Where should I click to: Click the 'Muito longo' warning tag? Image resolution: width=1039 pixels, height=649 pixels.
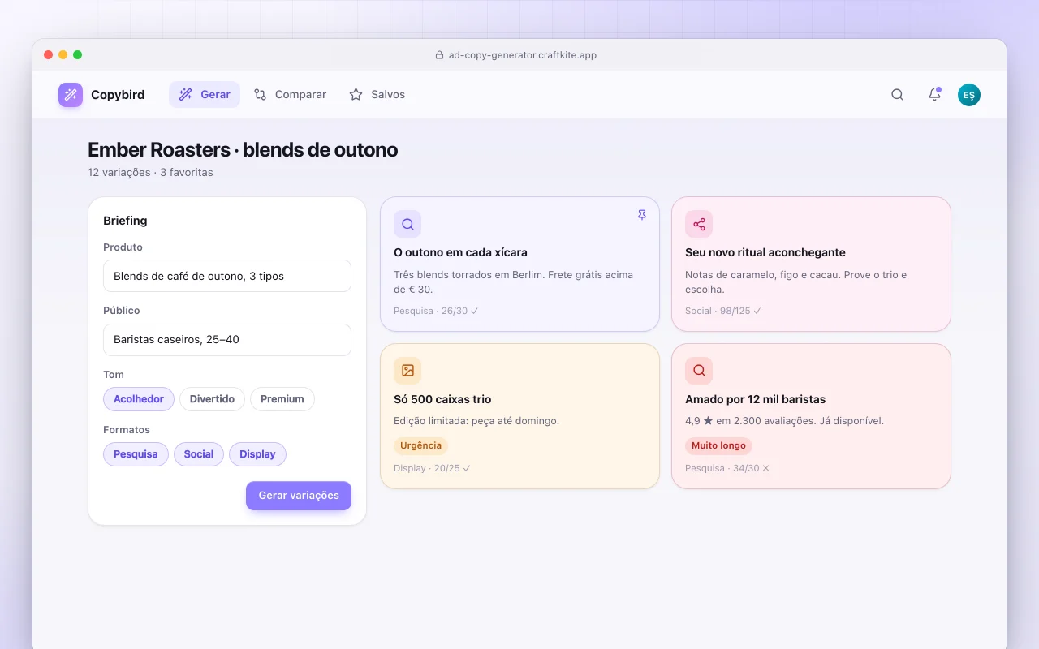click(x=719, y=445)
